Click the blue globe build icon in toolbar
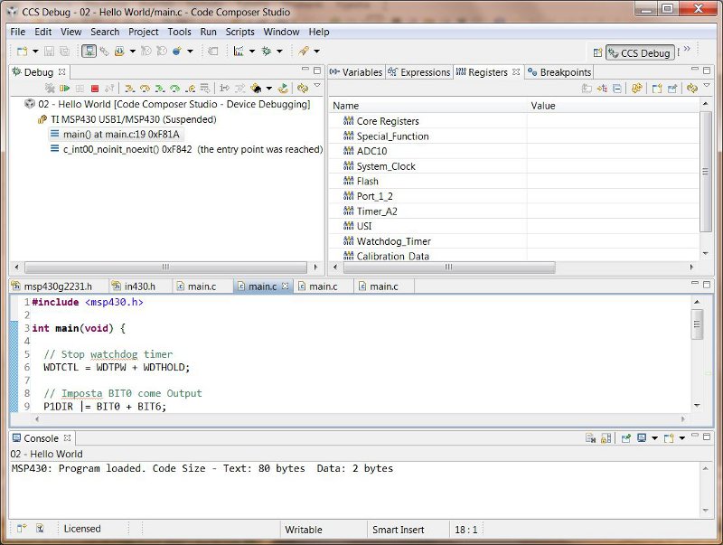Image resolution: width=723 pixels, height=545 pixels. pyautogui.click(x=176, y=52)
